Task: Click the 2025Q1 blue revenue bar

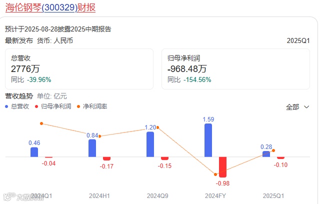Action: (266, 154)
